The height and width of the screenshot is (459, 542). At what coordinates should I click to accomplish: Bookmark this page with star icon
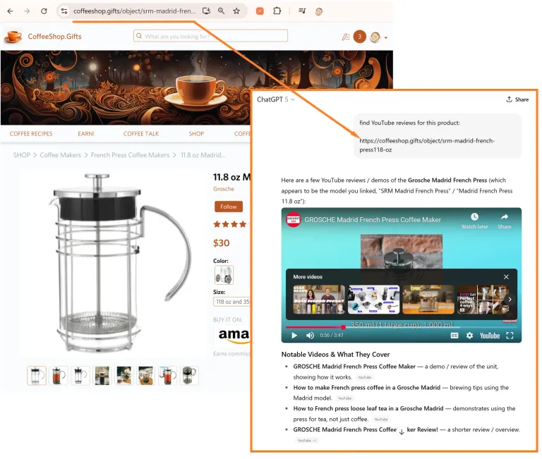[x=236, y=11]
